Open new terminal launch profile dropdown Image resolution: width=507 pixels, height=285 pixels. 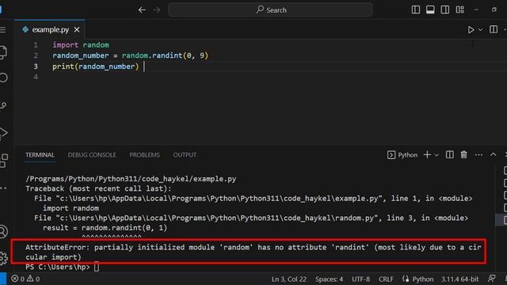click(x=436, y=155)
